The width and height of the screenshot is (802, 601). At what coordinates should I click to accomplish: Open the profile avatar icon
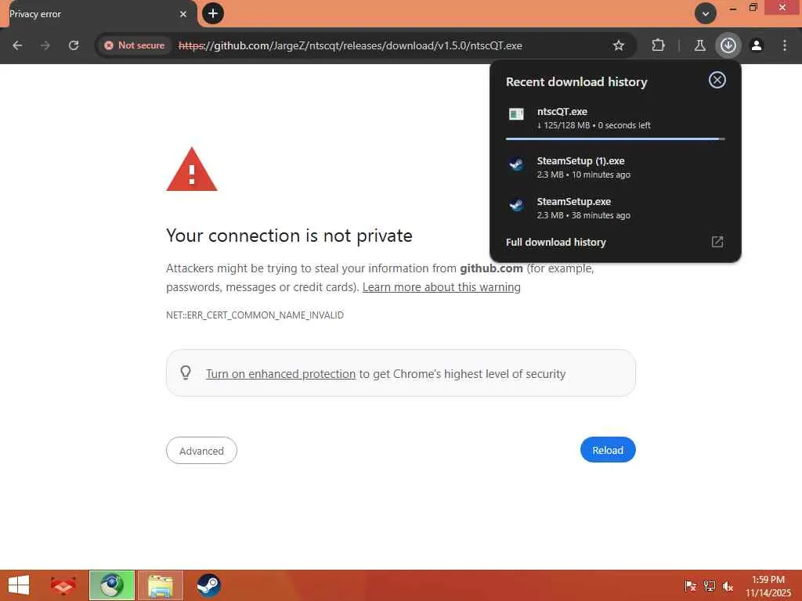point(757,45)
